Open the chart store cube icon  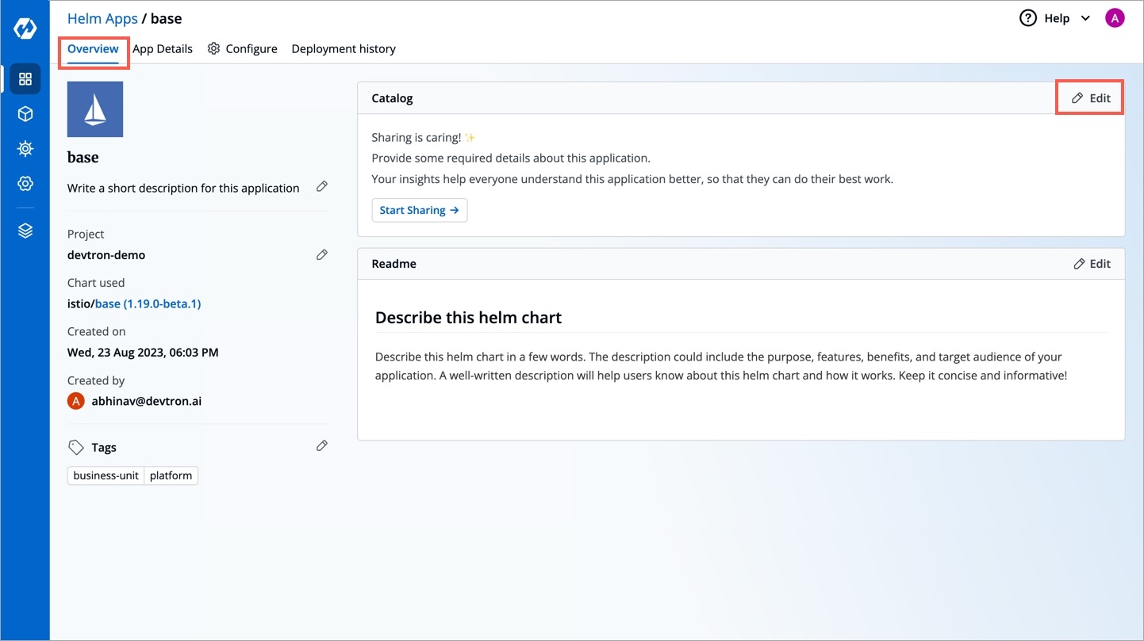pos(25,114)
